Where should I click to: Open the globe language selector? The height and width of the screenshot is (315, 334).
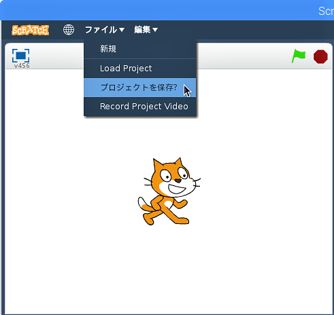[x=69, y=30]
